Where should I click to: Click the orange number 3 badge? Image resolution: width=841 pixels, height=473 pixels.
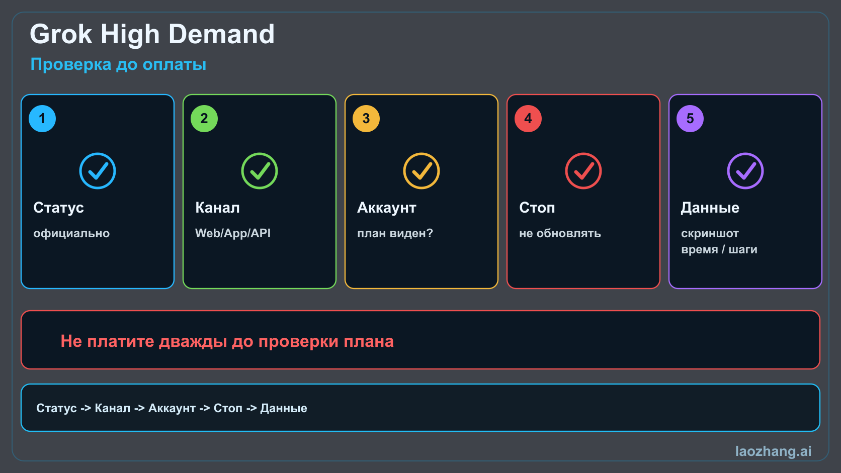[x=366, y=119]
